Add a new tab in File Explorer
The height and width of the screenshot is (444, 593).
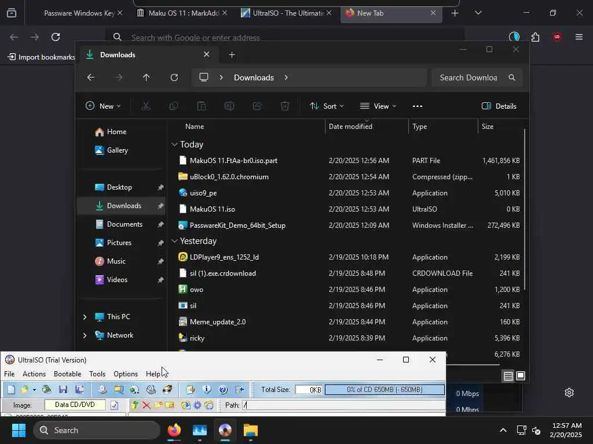[x=232, y=55]
